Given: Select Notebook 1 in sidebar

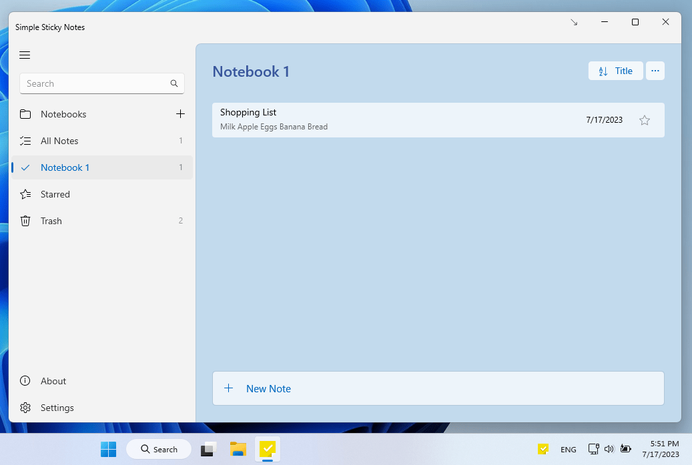Looking at the screenshot, I should (65, 167).
